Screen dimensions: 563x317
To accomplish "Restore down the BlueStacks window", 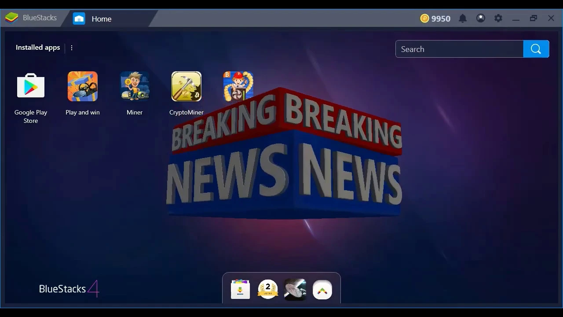I will pyautogui.click(x=534, y=18).
